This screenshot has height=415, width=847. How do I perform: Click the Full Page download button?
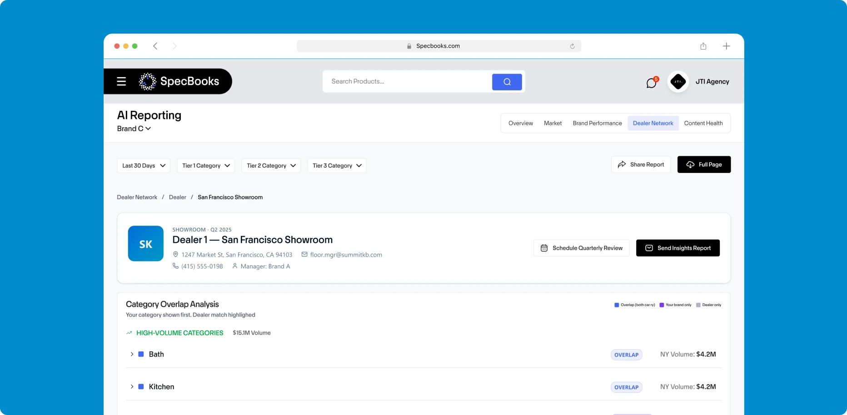[x=704, y=165]
